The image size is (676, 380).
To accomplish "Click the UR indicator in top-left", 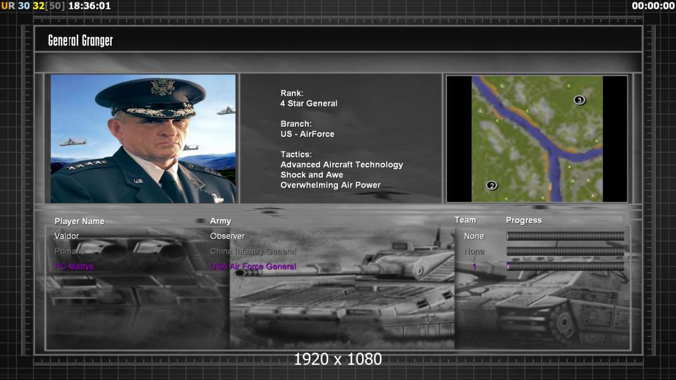I will tap(8, 6).
